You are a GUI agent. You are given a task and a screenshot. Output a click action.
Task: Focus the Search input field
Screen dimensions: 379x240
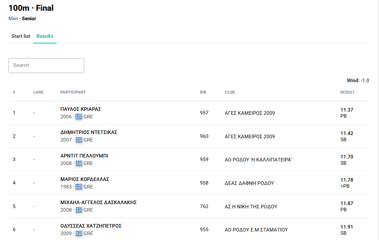coord(46,65)
